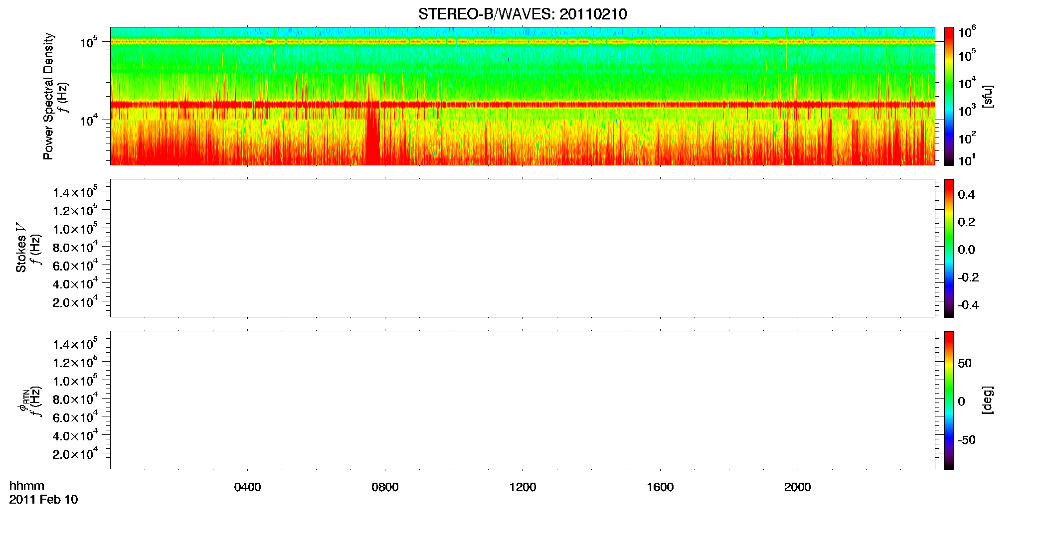Select the 1200 time axis label

(522, 487)
